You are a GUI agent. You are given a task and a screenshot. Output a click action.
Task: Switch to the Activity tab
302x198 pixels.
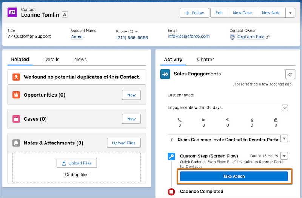(x=173, y=60)
